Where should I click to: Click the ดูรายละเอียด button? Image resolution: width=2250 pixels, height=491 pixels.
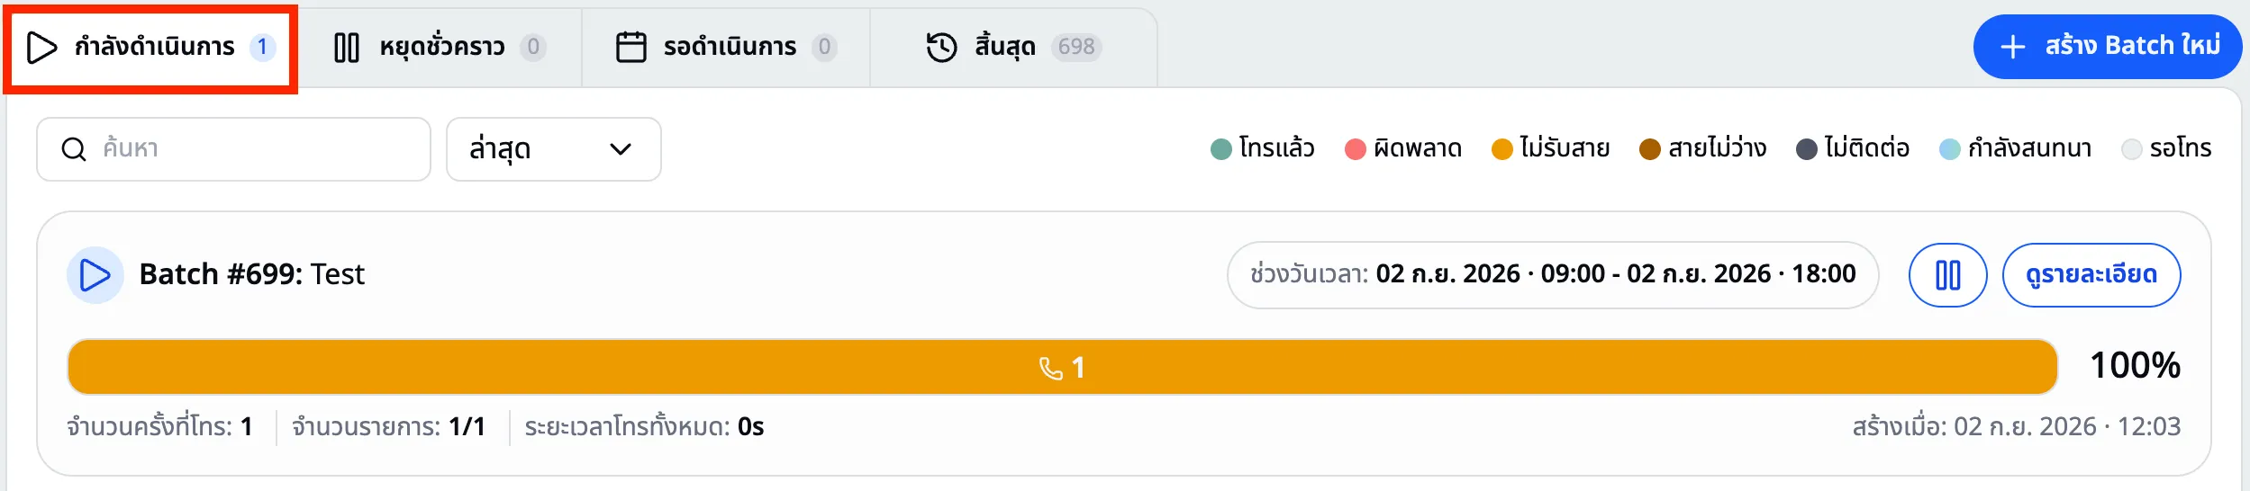[2091, 275]
